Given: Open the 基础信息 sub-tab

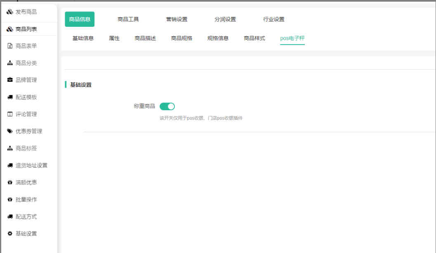Looking at the screenshot, I should click(x=83, y=38).
